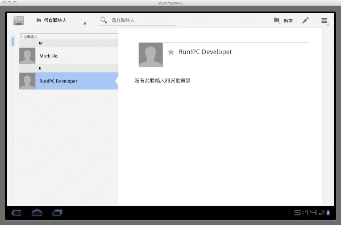Edit contact using the pencil icon

pyautogui.click(x=305, y=21)
